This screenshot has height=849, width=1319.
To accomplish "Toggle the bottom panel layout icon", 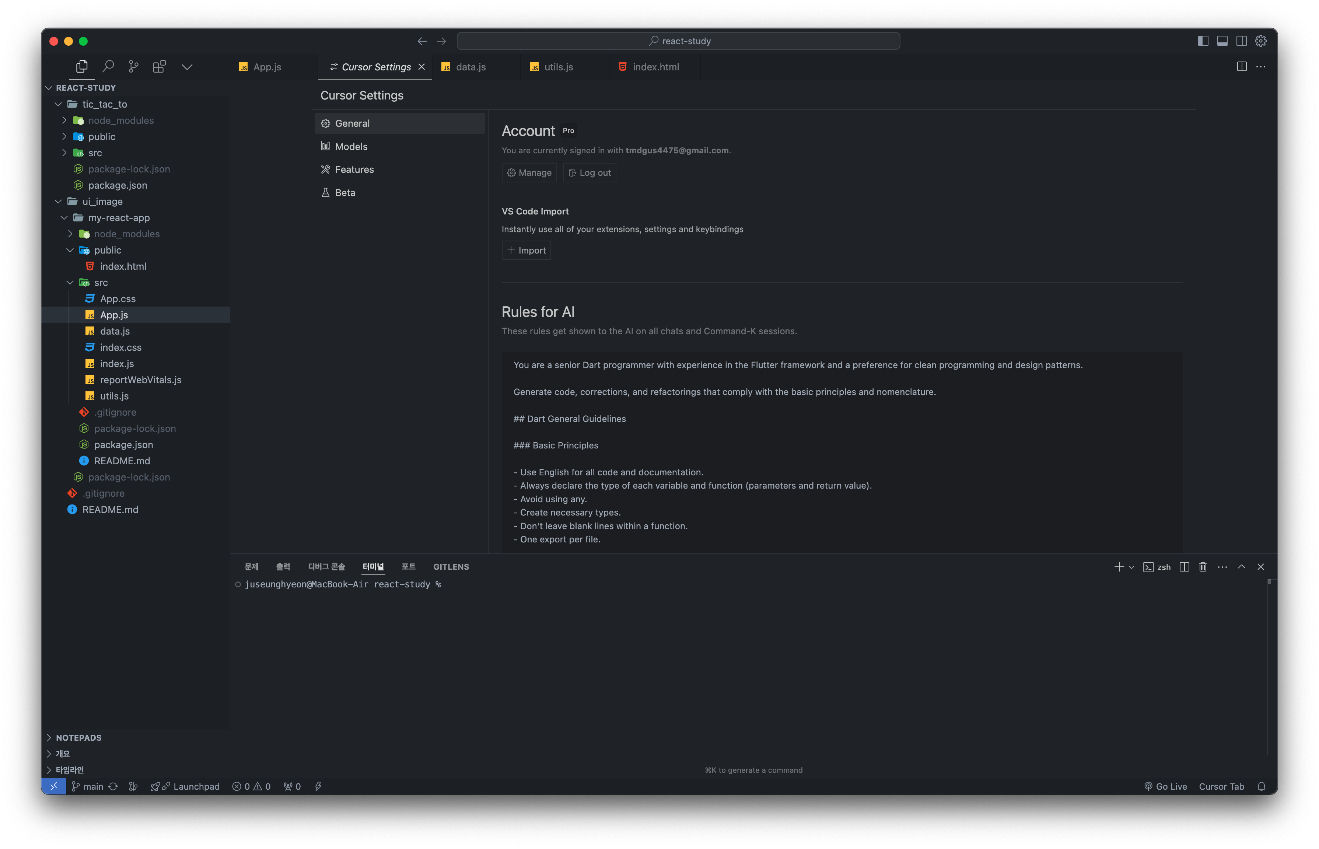I will 1222,41.
